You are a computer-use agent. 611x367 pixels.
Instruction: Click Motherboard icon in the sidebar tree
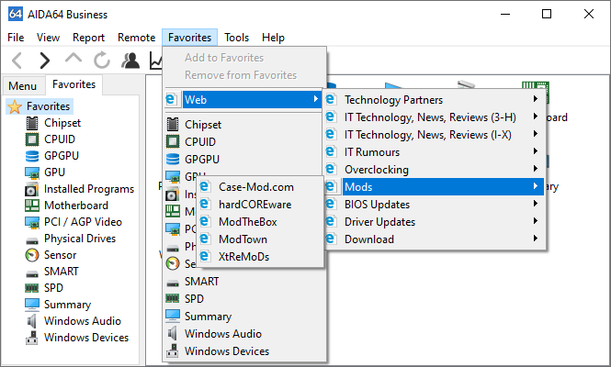(32, 206)
